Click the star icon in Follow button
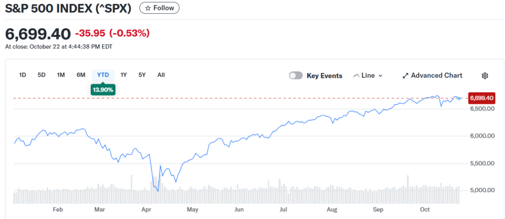505x219 pixels. point(148,8)
